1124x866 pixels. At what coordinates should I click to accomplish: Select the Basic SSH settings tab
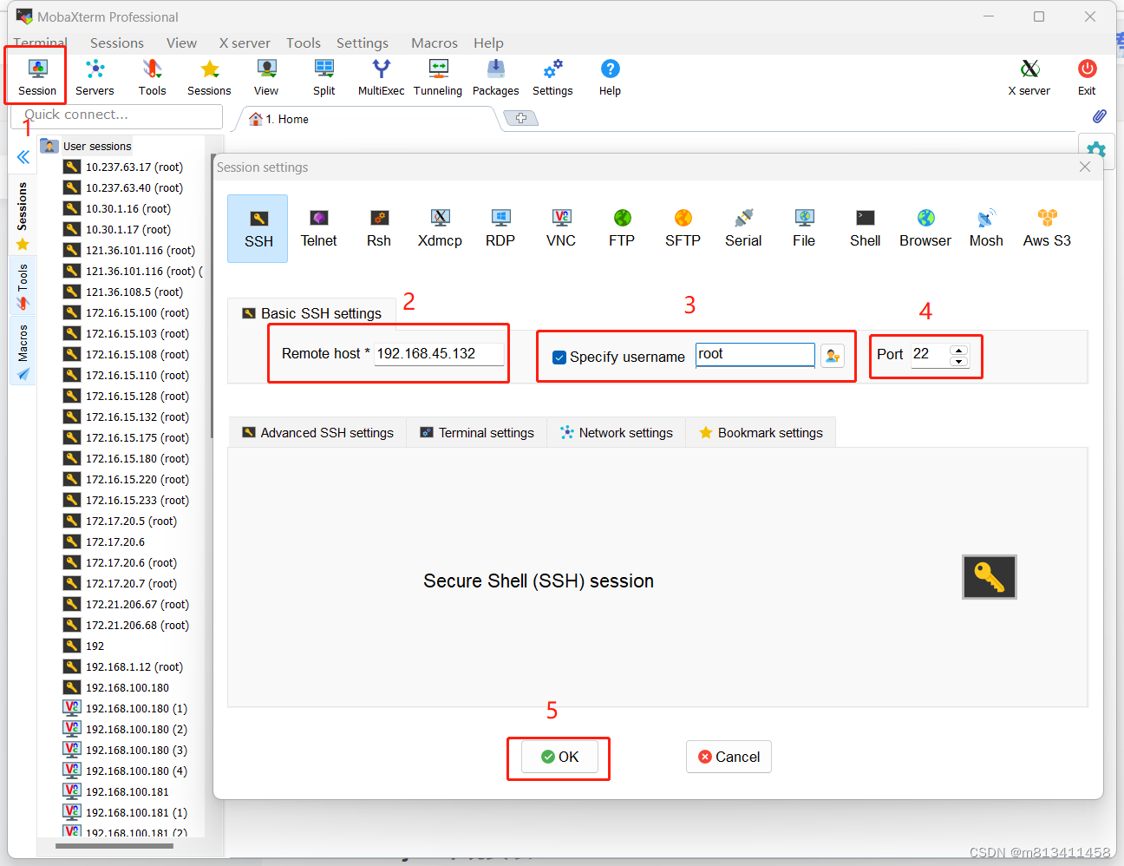coord(311,313)
